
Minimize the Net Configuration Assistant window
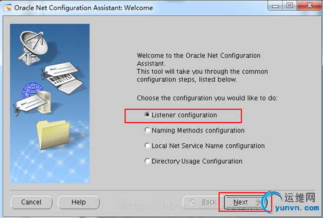pos(275,5)
